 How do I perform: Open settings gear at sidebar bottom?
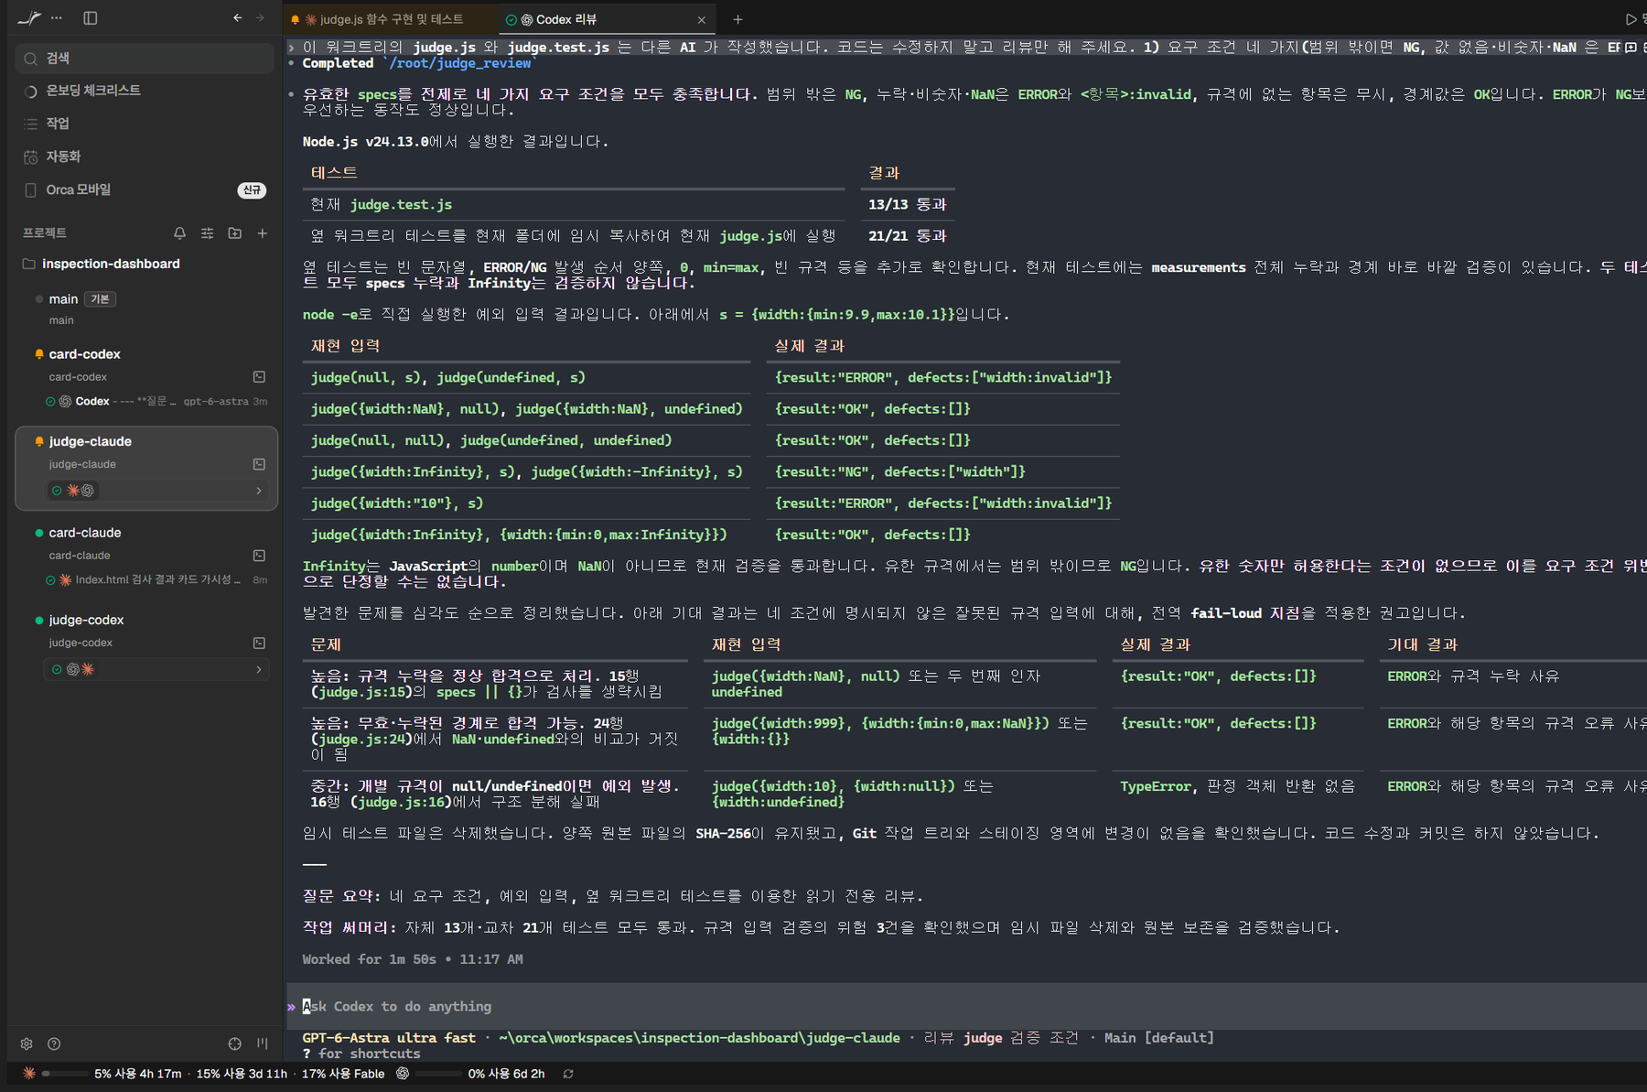click(27, 1043)
